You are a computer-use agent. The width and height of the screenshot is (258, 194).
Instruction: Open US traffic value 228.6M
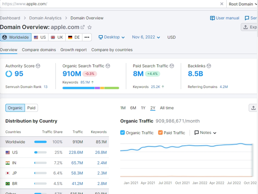(x=76, y=152)
